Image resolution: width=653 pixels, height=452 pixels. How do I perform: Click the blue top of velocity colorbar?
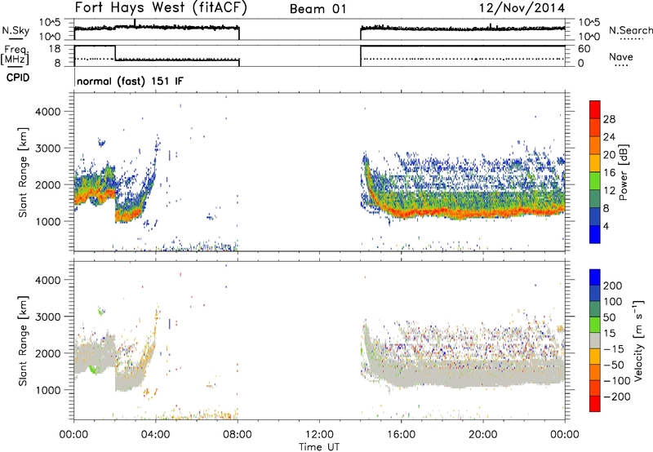pos(595,277)
